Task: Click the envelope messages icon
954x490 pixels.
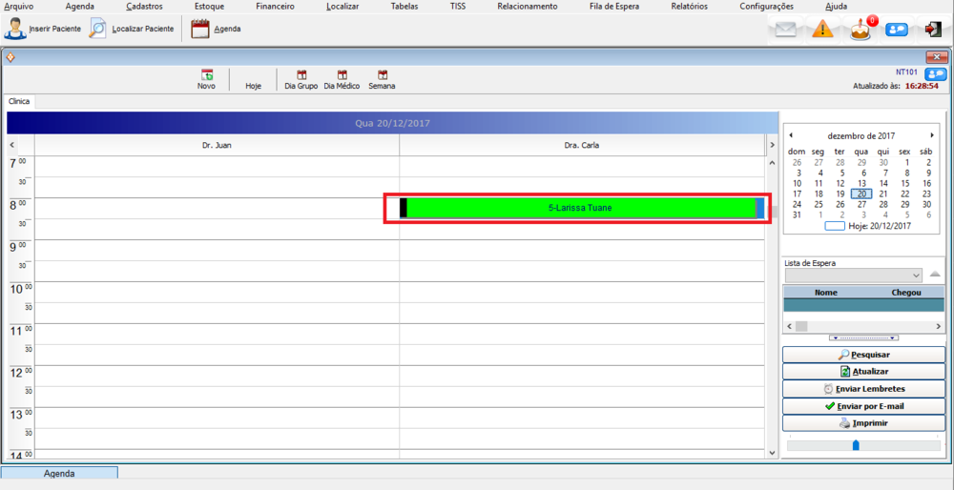Action: click(x=785, y=30)
